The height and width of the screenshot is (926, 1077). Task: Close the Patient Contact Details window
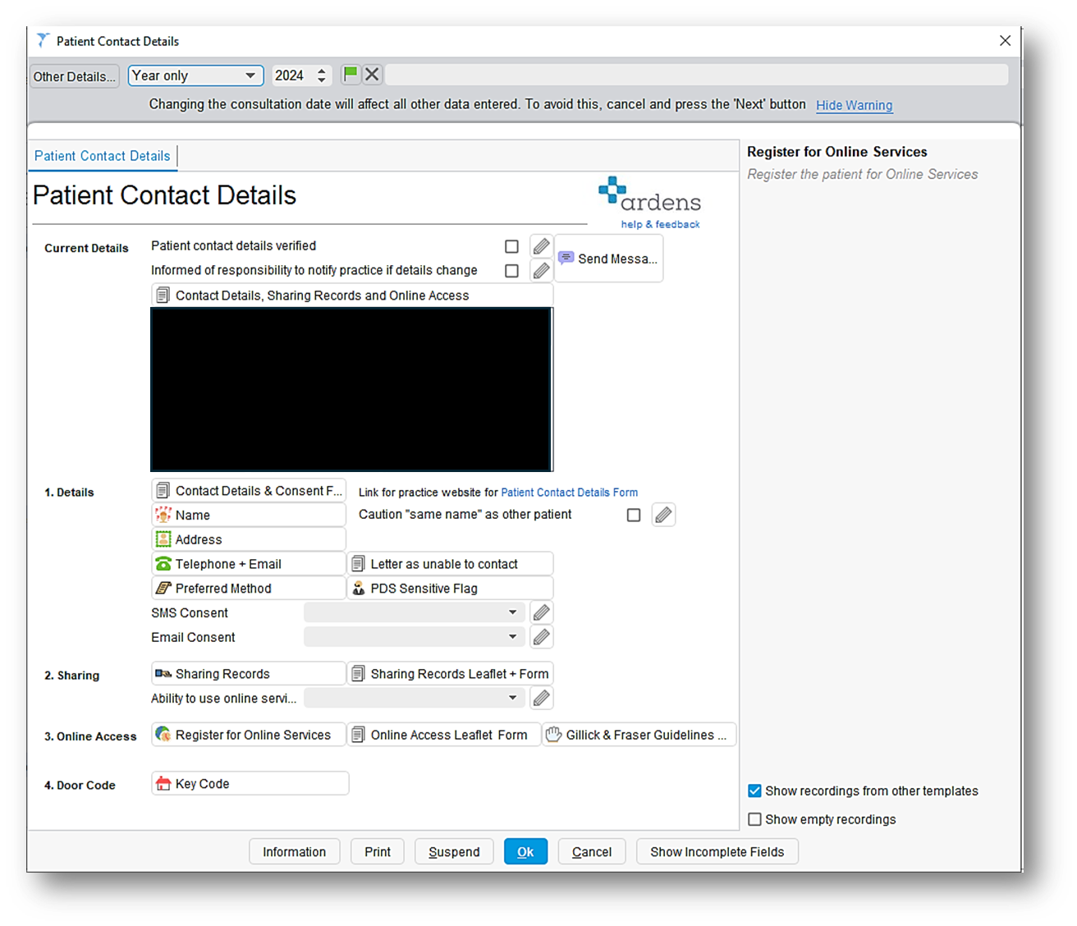(x=1005, y=40)
